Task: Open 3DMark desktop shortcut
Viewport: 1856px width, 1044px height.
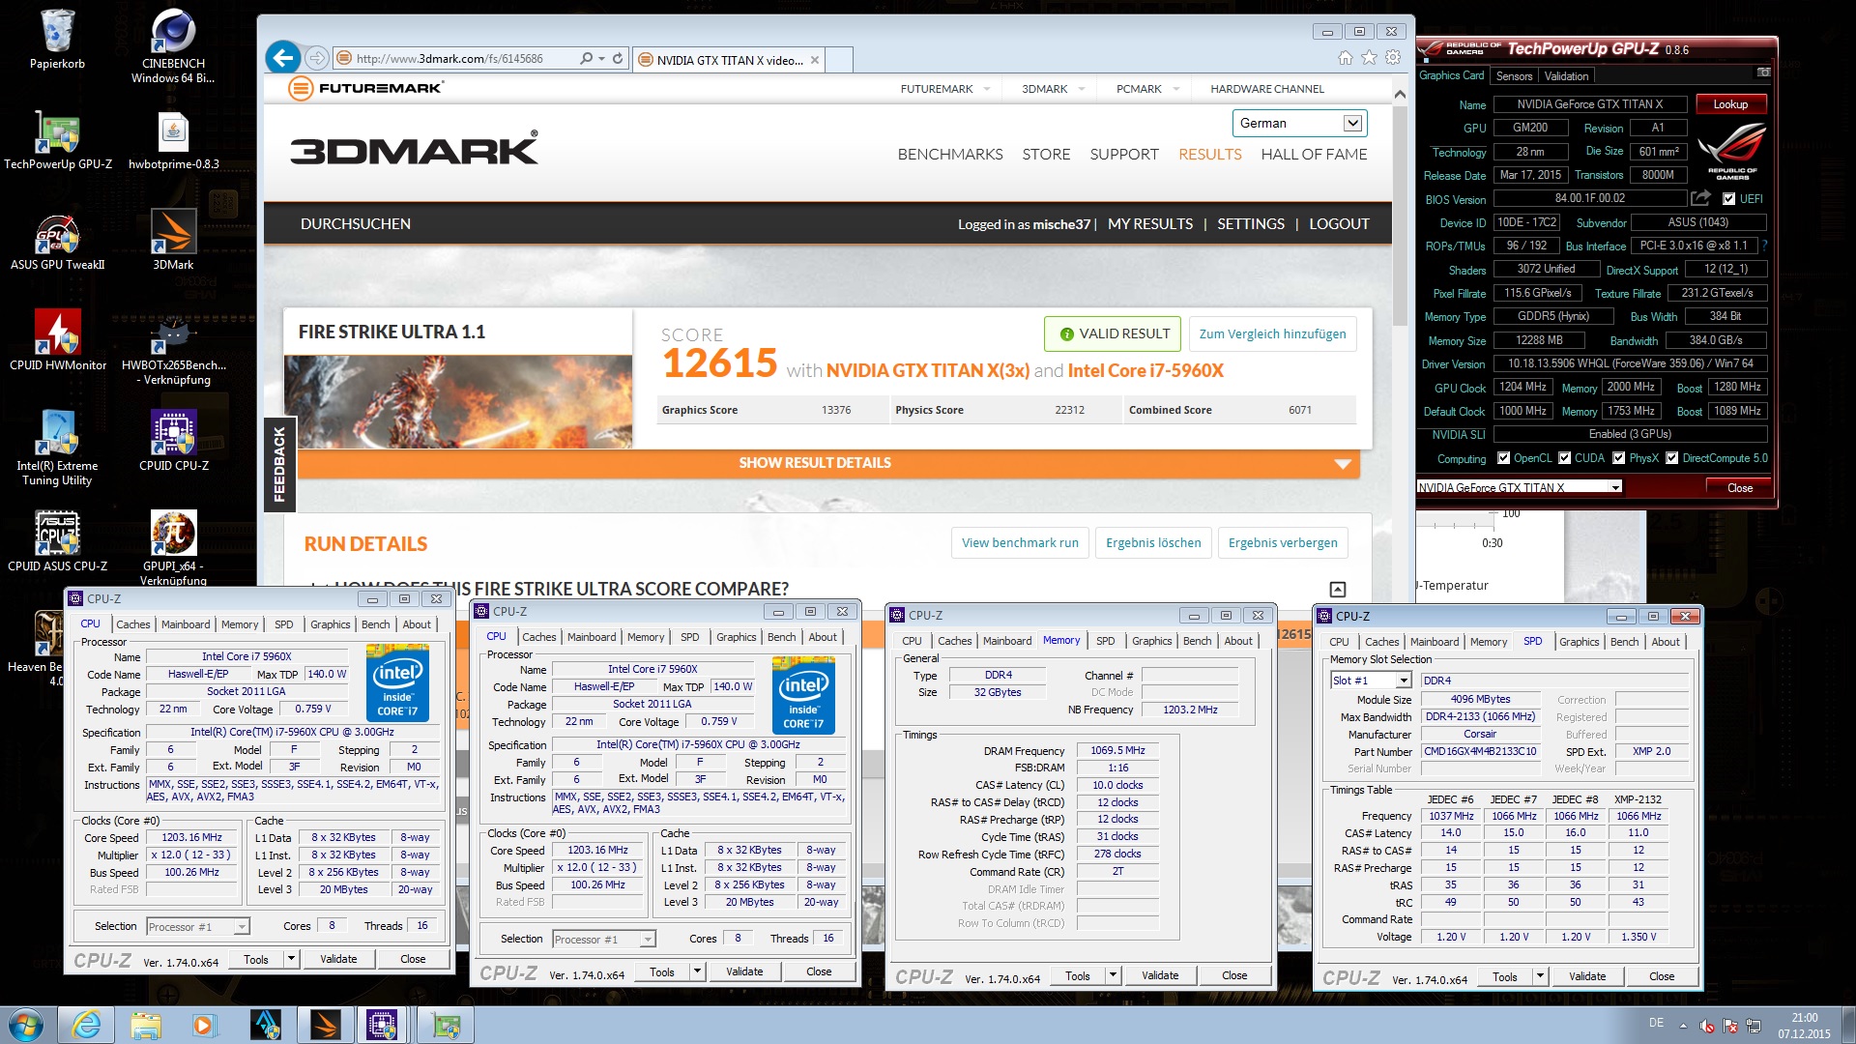Action: [x=173, y=241]
